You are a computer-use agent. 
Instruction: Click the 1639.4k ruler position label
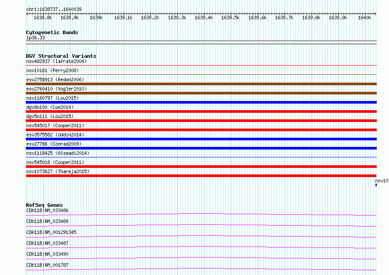coord(204,17)
